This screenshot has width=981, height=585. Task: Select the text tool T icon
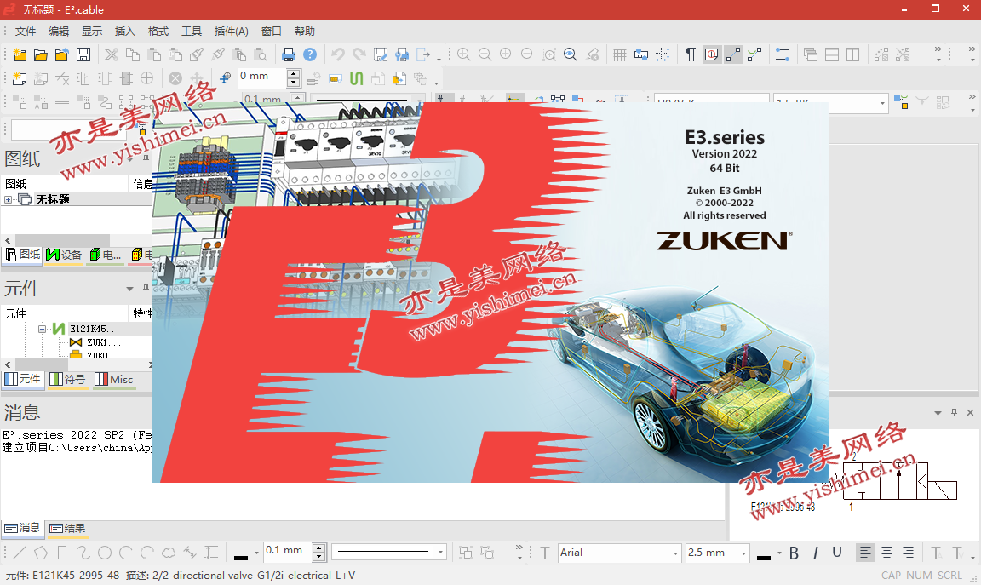544,553
